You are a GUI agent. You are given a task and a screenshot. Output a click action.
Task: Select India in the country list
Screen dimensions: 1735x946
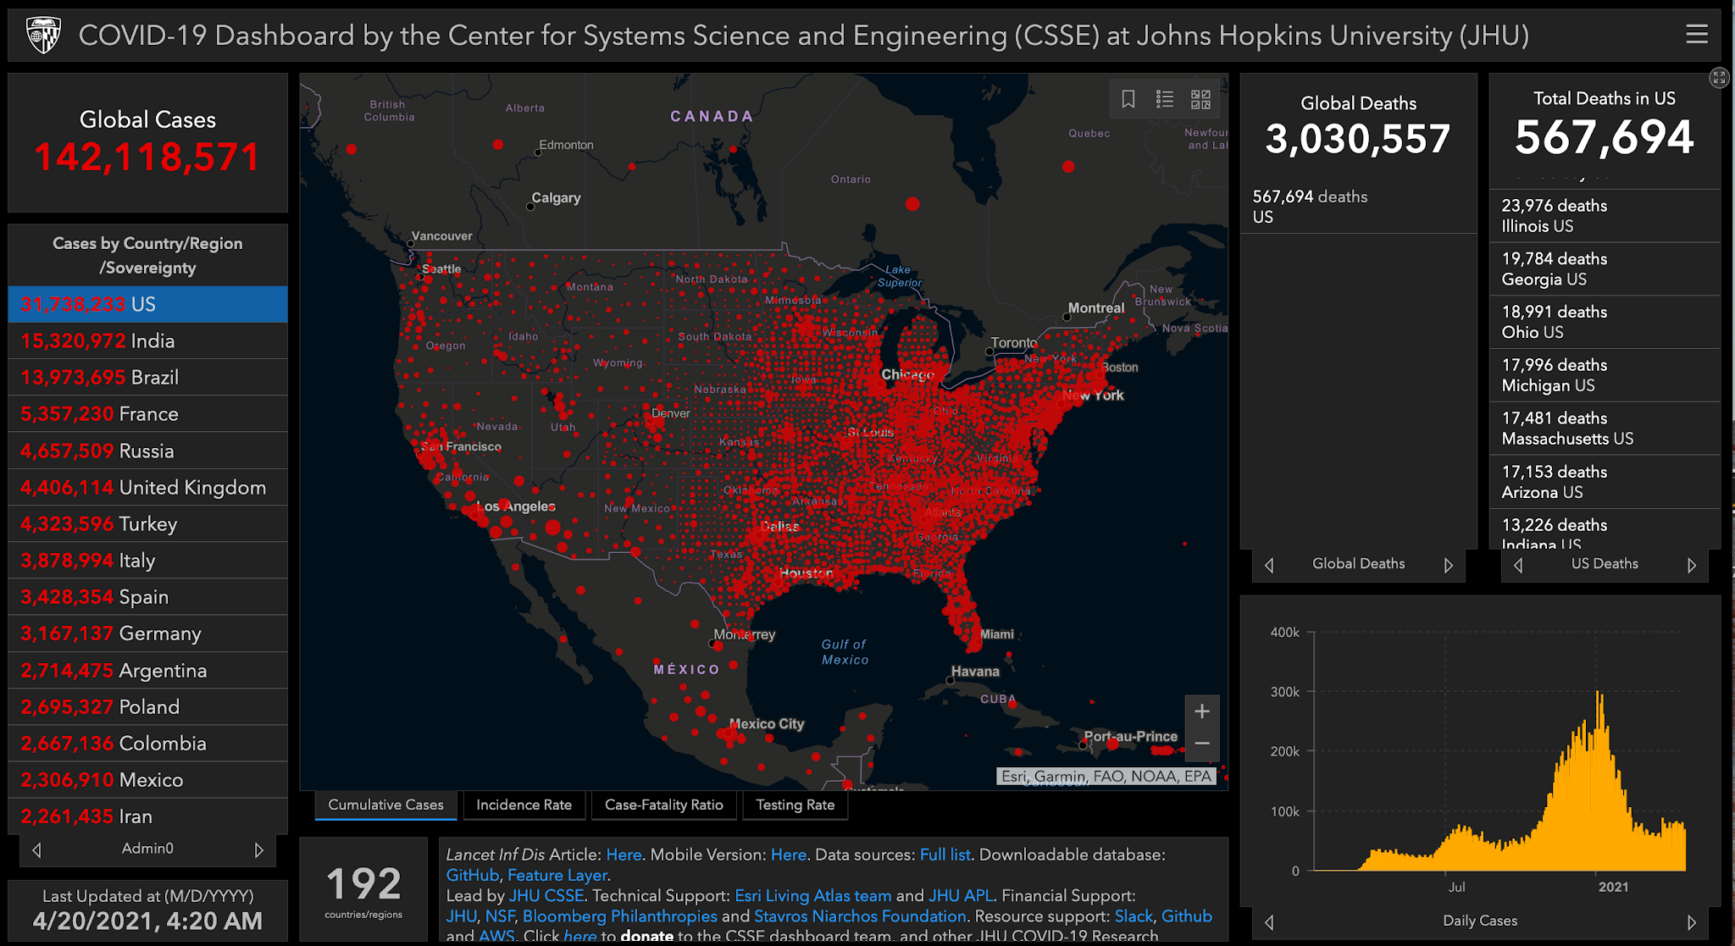pos(147,340)
